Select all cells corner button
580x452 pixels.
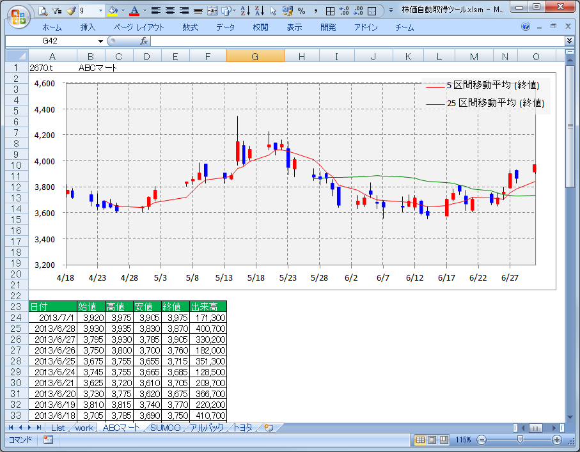[17, 56]
